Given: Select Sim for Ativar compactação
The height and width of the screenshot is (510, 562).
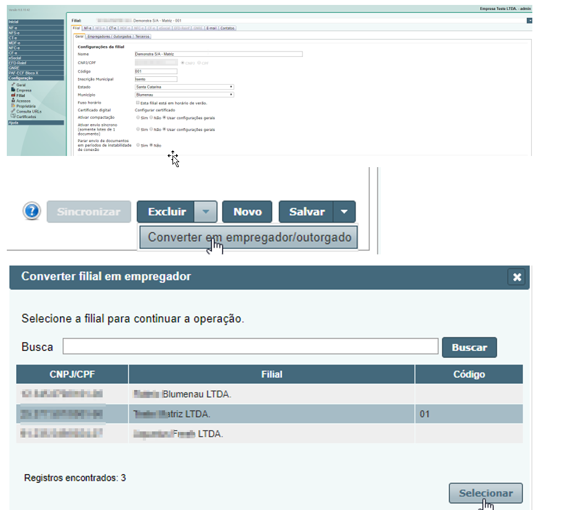Looking at the screenshot, I should pyautogui.click(x=138, y=118).
